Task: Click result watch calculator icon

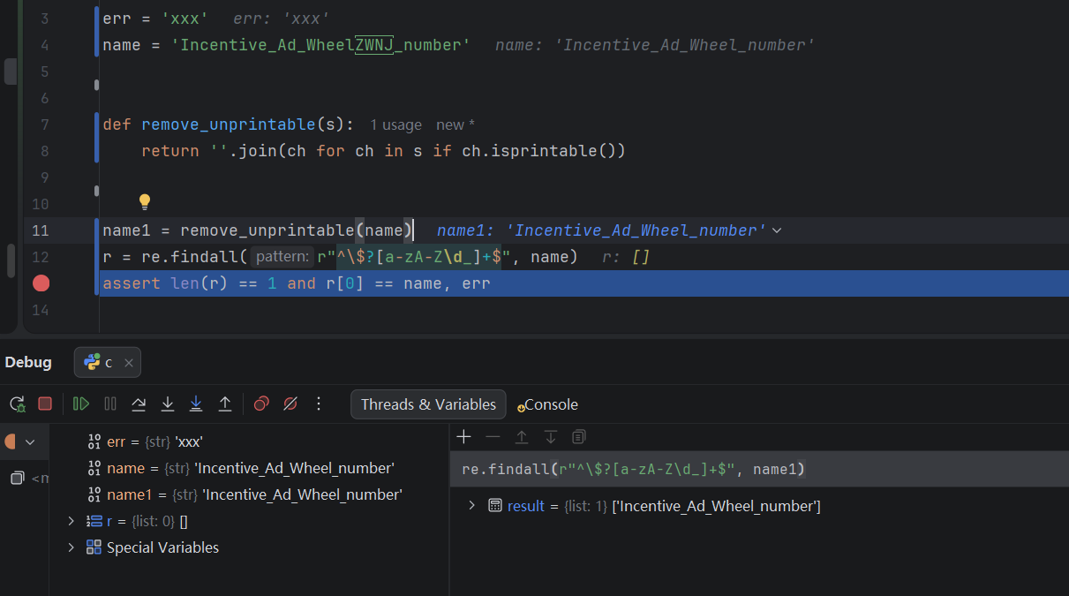Action: tap(495, 505)
